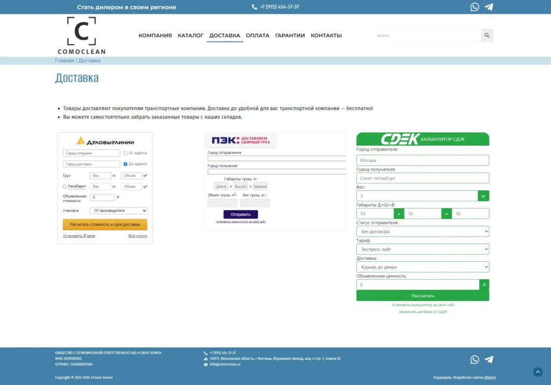Open the Упаковка dropdown
The image size is (551, 385).
[118, 211]
